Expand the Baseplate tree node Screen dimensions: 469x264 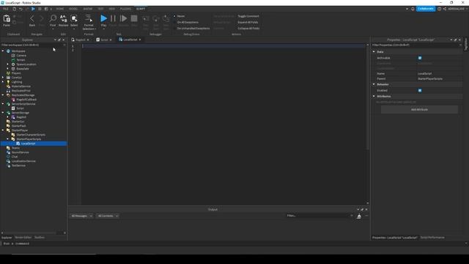[x=8, y=68]
